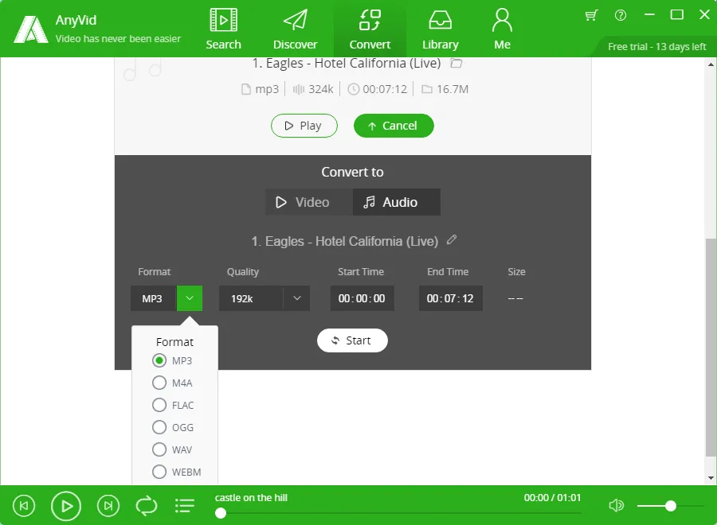Select WEBM format radio button
717x525 pixels.
[159, 472]
